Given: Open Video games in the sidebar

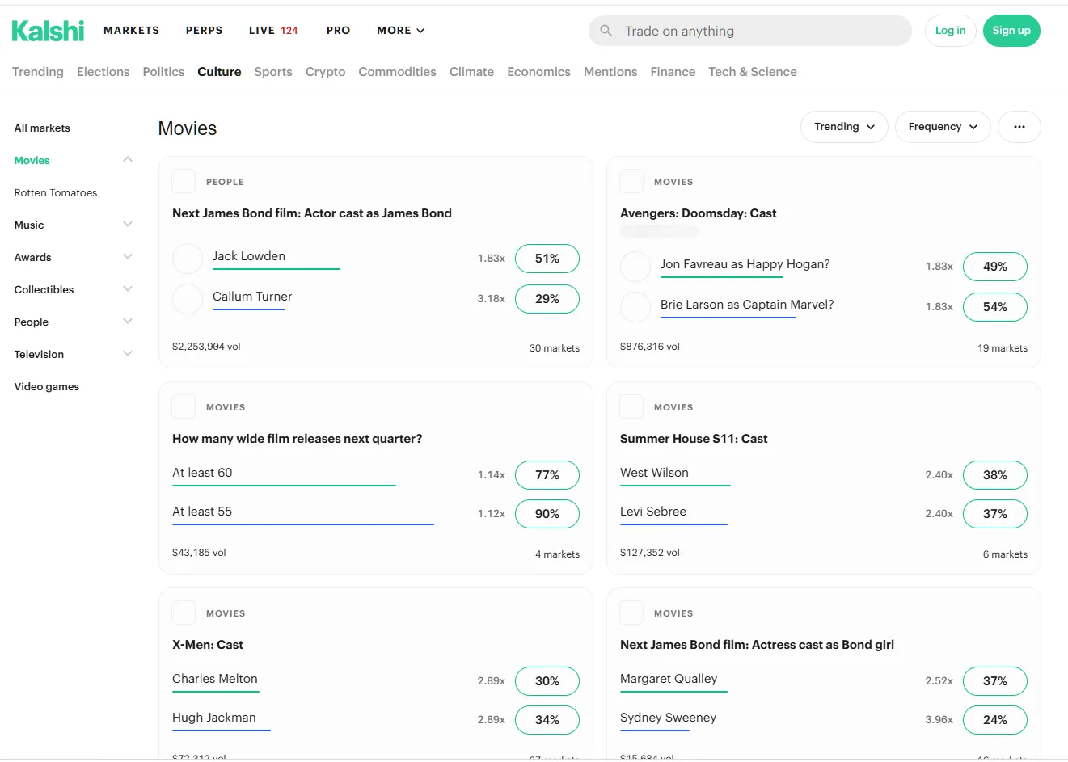Looking at the screenshot, I should click(47, 386).
